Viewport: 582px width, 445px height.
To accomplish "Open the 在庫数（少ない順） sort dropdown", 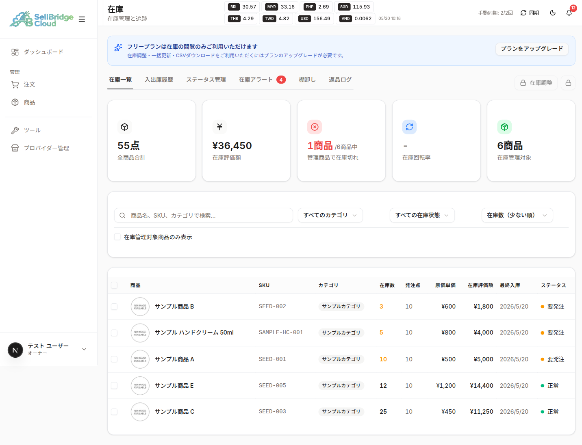I will [x=517, y=215].
